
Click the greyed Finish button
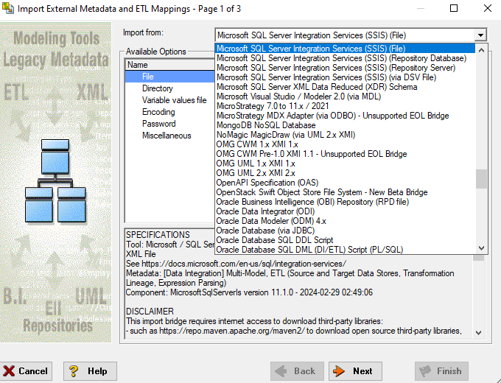[x=441, y=371]
